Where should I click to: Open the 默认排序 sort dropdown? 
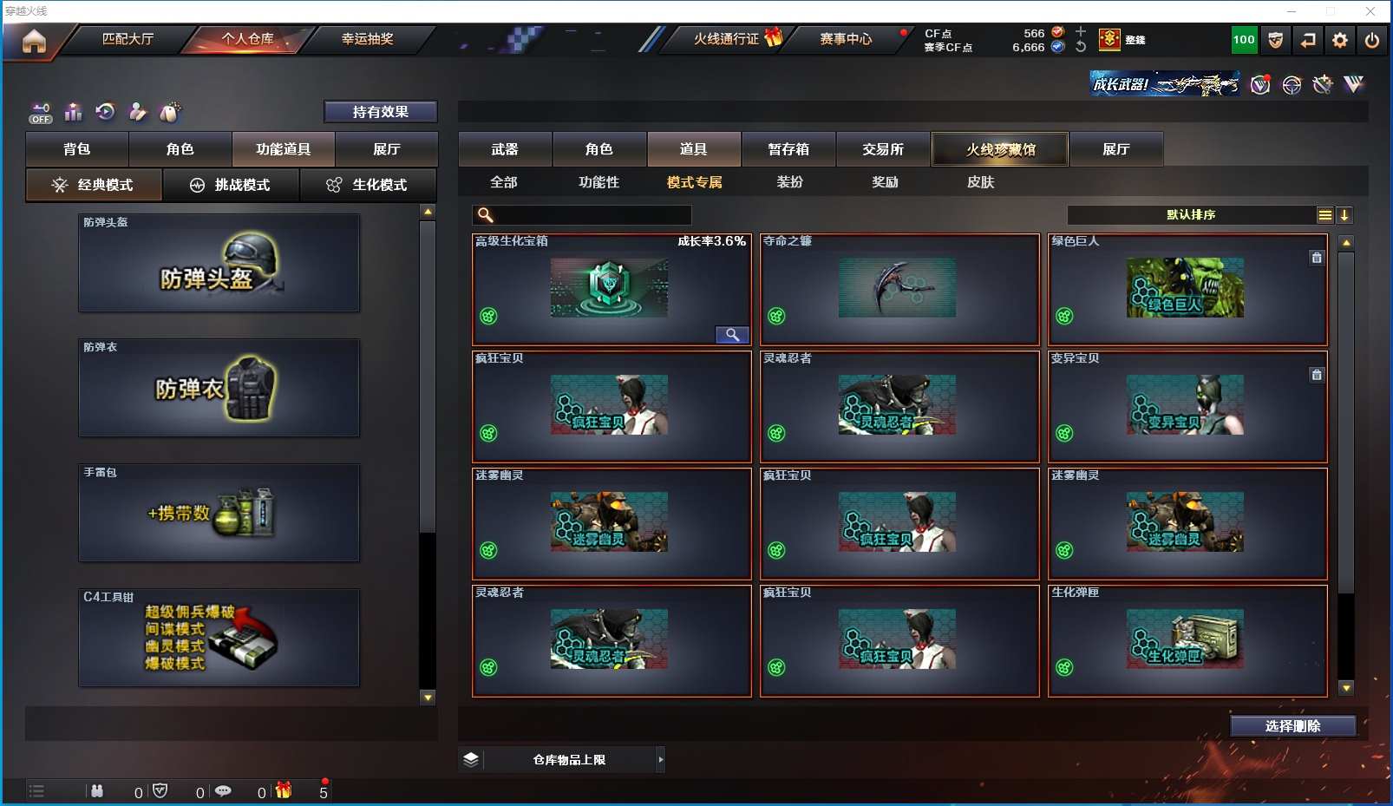[x=1191, y=215]
